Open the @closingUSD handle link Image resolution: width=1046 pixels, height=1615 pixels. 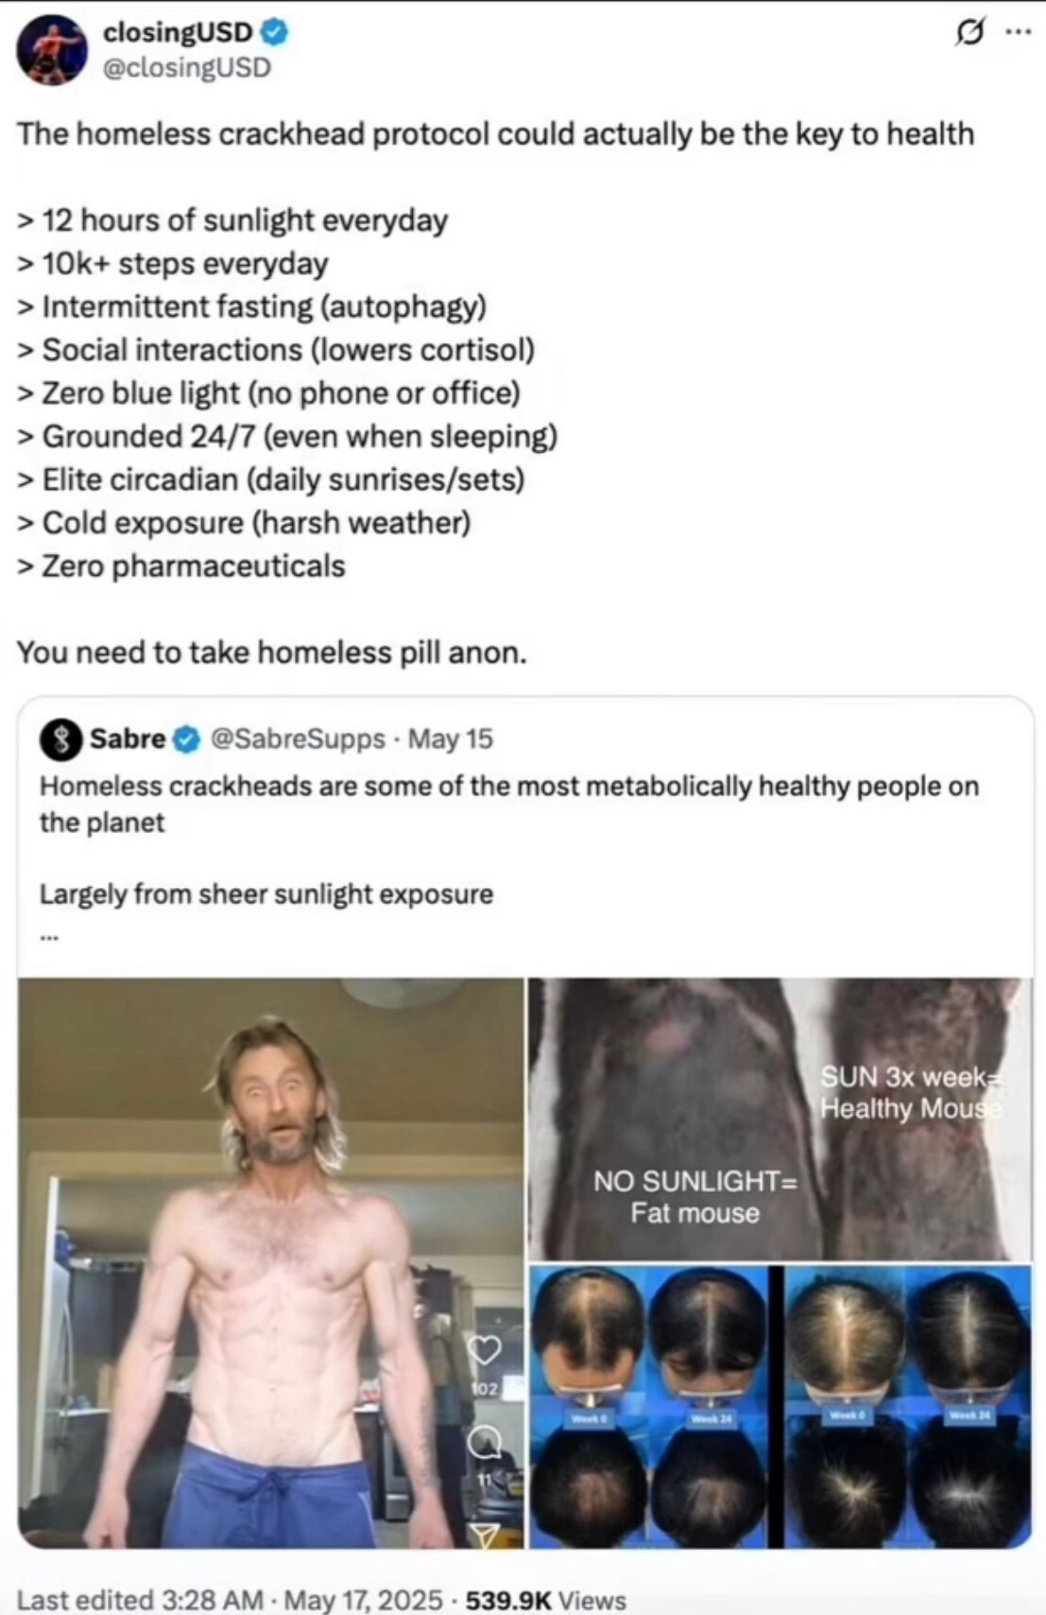click(x=186, y=68)
